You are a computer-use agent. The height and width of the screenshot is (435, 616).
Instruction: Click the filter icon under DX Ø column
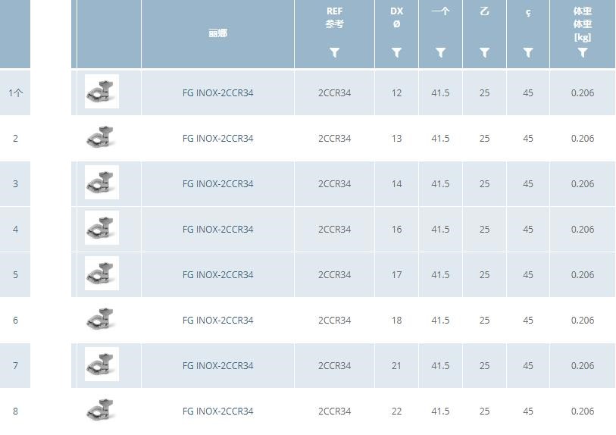click(396, 53)
